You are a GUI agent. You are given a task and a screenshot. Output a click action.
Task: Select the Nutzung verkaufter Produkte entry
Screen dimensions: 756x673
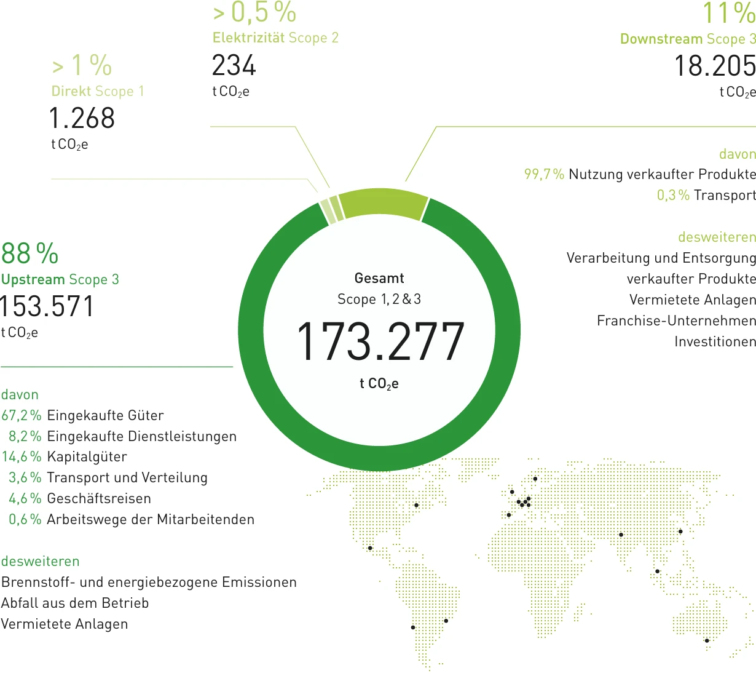(640, 174)
